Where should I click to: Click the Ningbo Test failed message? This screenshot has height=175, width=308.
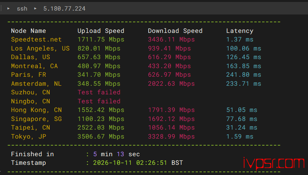pyautogui.click(x=99, y=101)
